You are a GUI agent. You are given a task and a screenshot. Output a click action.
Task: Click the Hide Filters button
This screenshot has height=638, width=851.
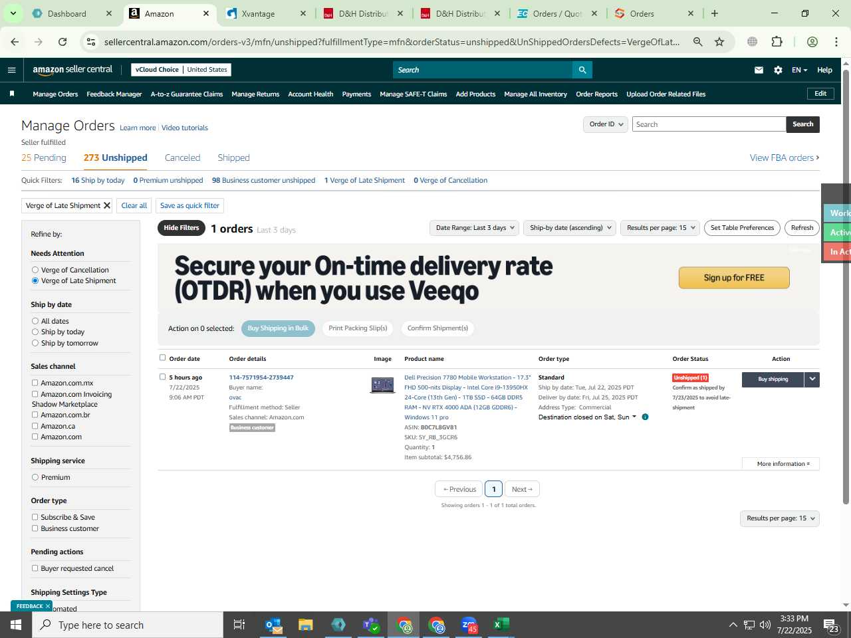[x=182, y=228]
